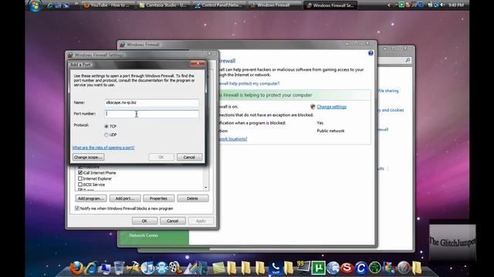Image resolution: width=494 pixels, height=277 pixels.
Task: Cancel the Add a Port dialog
Action: coord(189,157)
